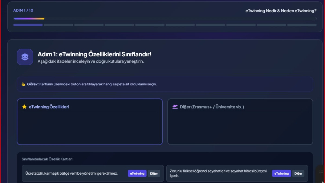Click the 'ADIM 1 / 10' step label
325x183 pixels.
(23, 10)
